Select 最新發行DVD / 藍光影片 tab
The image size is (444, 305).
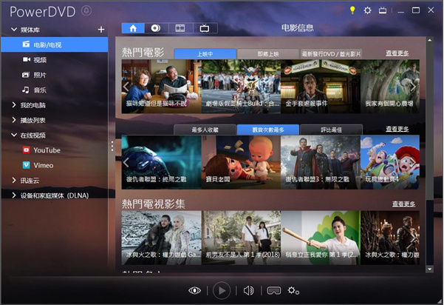pyautogui.click(x=331, y=54)
